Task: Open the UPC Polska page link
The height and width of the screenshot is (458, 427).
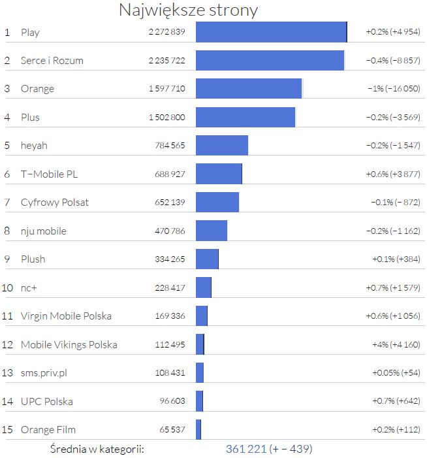Action: pos(46,401)
